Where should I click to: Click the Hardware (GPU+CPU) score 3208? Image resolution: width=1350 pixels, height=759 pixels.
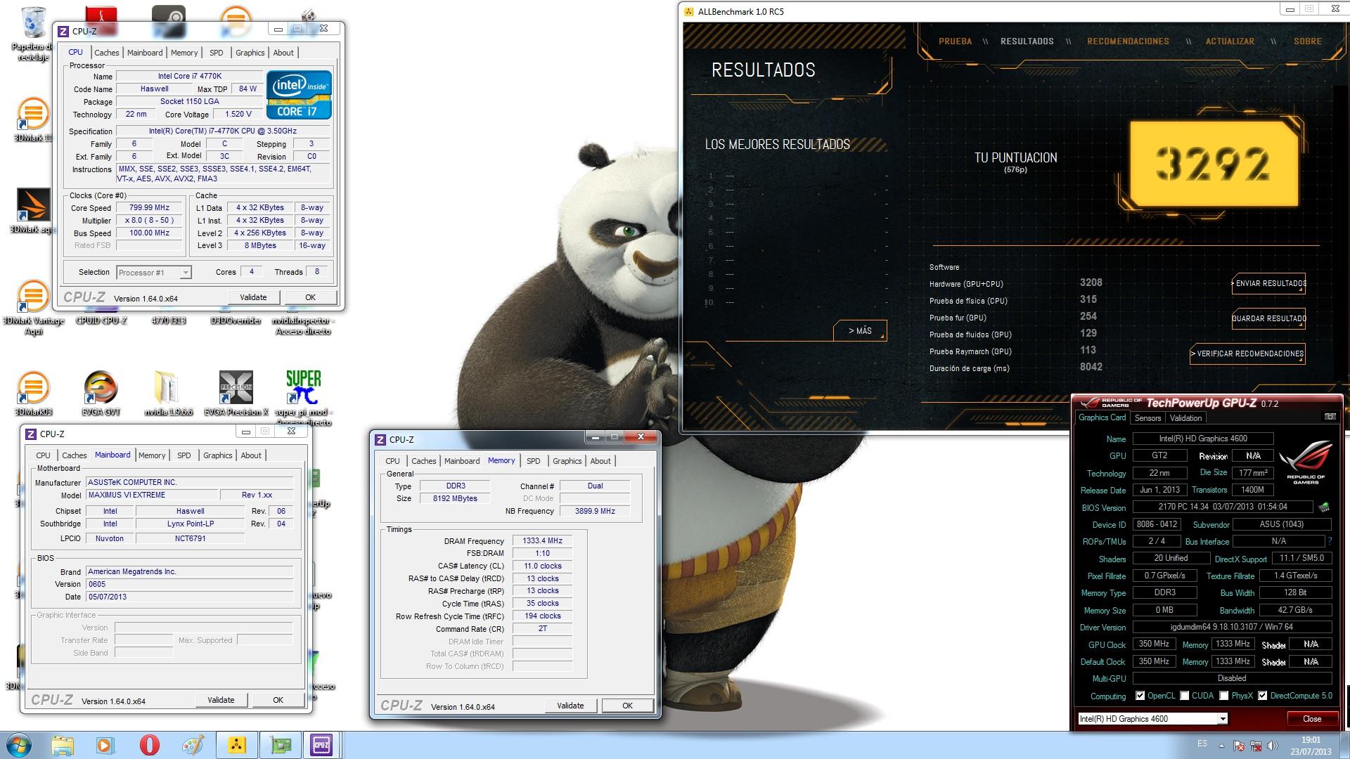1091,283
